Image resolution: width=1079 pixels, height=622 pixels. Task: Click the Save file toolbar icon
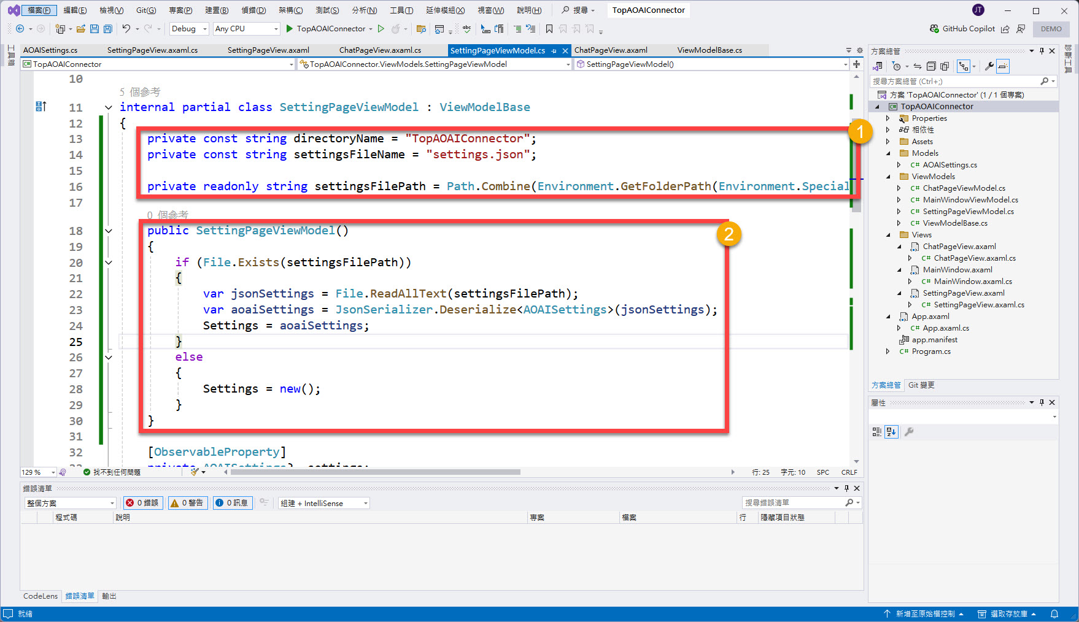(x=95, y=29)
